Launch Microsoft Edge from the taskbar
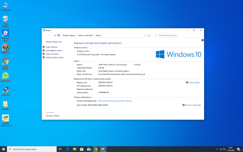Viewport: 243px width, 152px height. (x=67, y=149)
